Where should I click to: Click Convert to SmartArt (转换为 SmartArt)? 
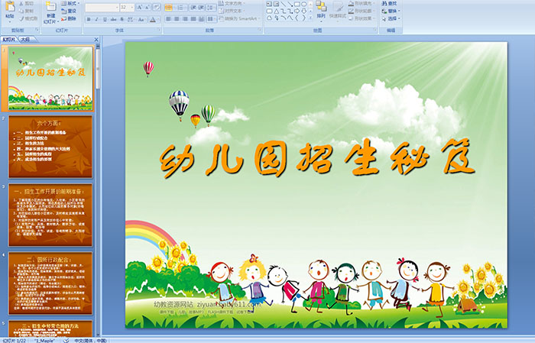tap(239, 18)
